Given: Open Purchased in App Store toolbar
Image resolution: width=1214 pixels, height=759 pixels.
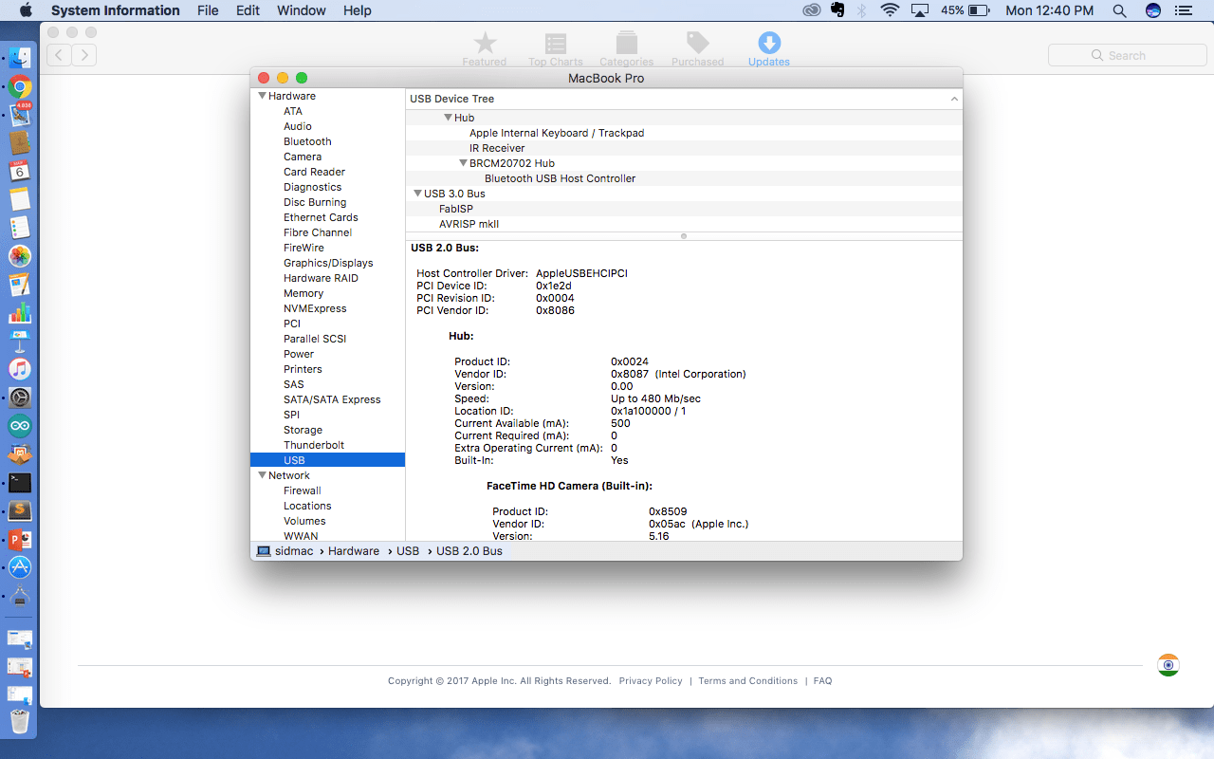Looking at the screenshot, I should coord(698,49).
